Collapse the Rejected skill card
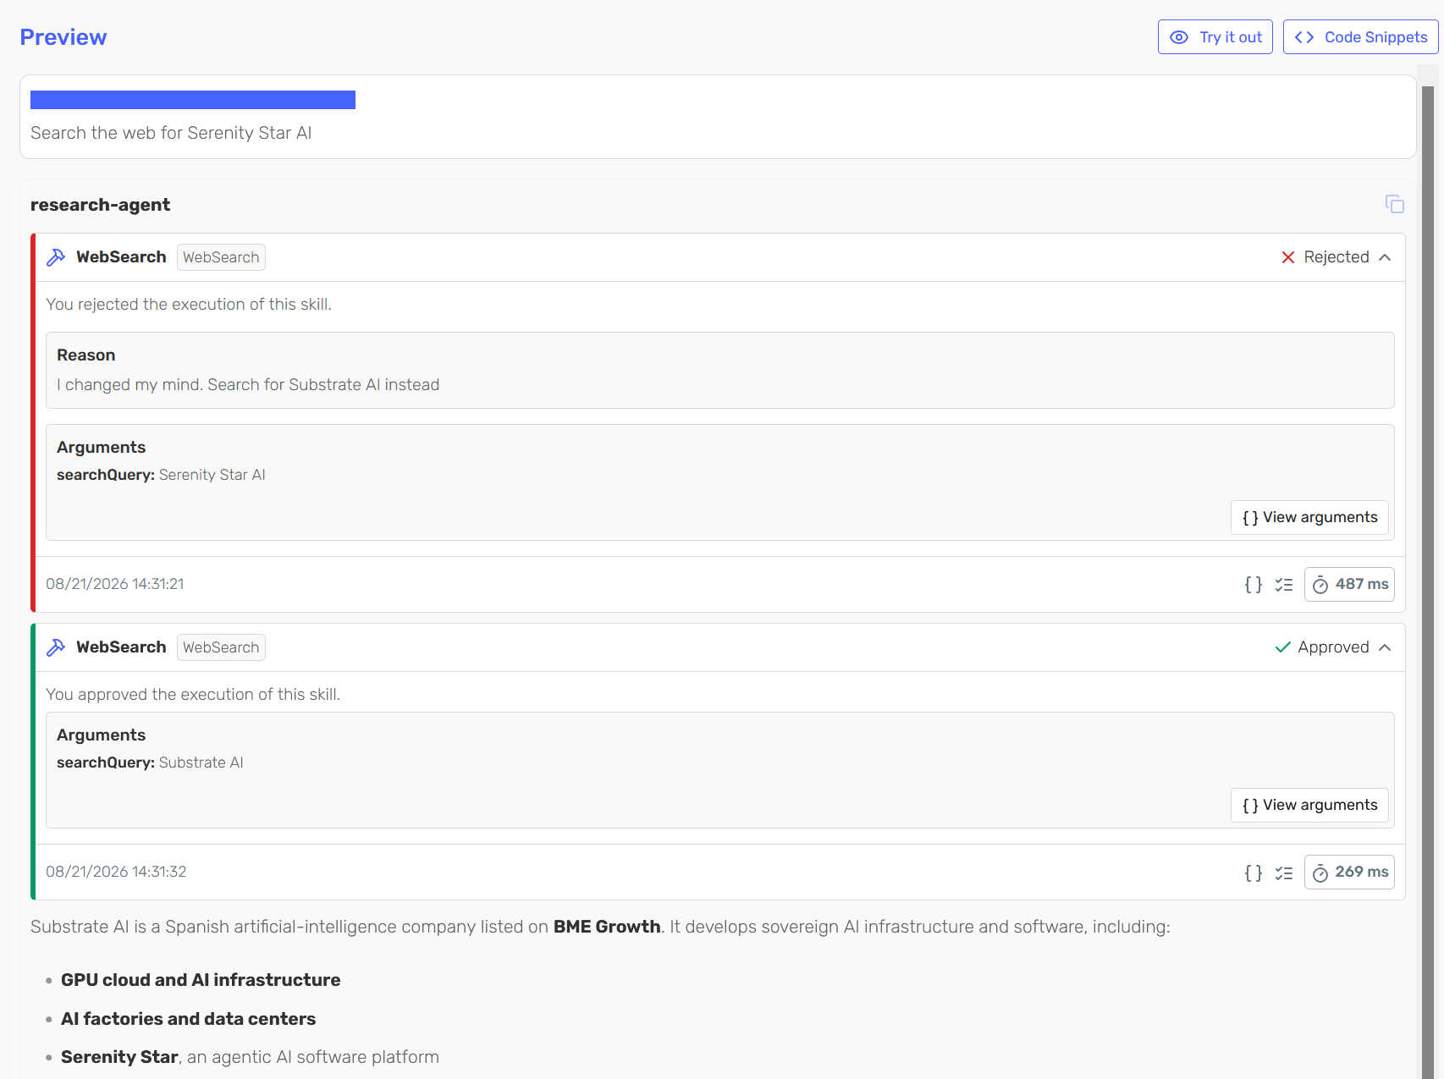 [x=1385, y=257]
